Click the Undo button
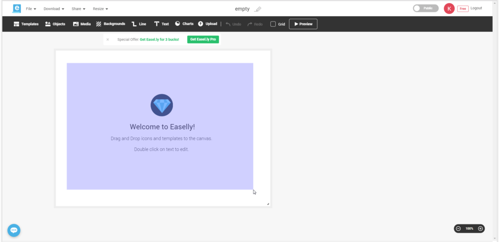499x242 pixels. (233, 24)
